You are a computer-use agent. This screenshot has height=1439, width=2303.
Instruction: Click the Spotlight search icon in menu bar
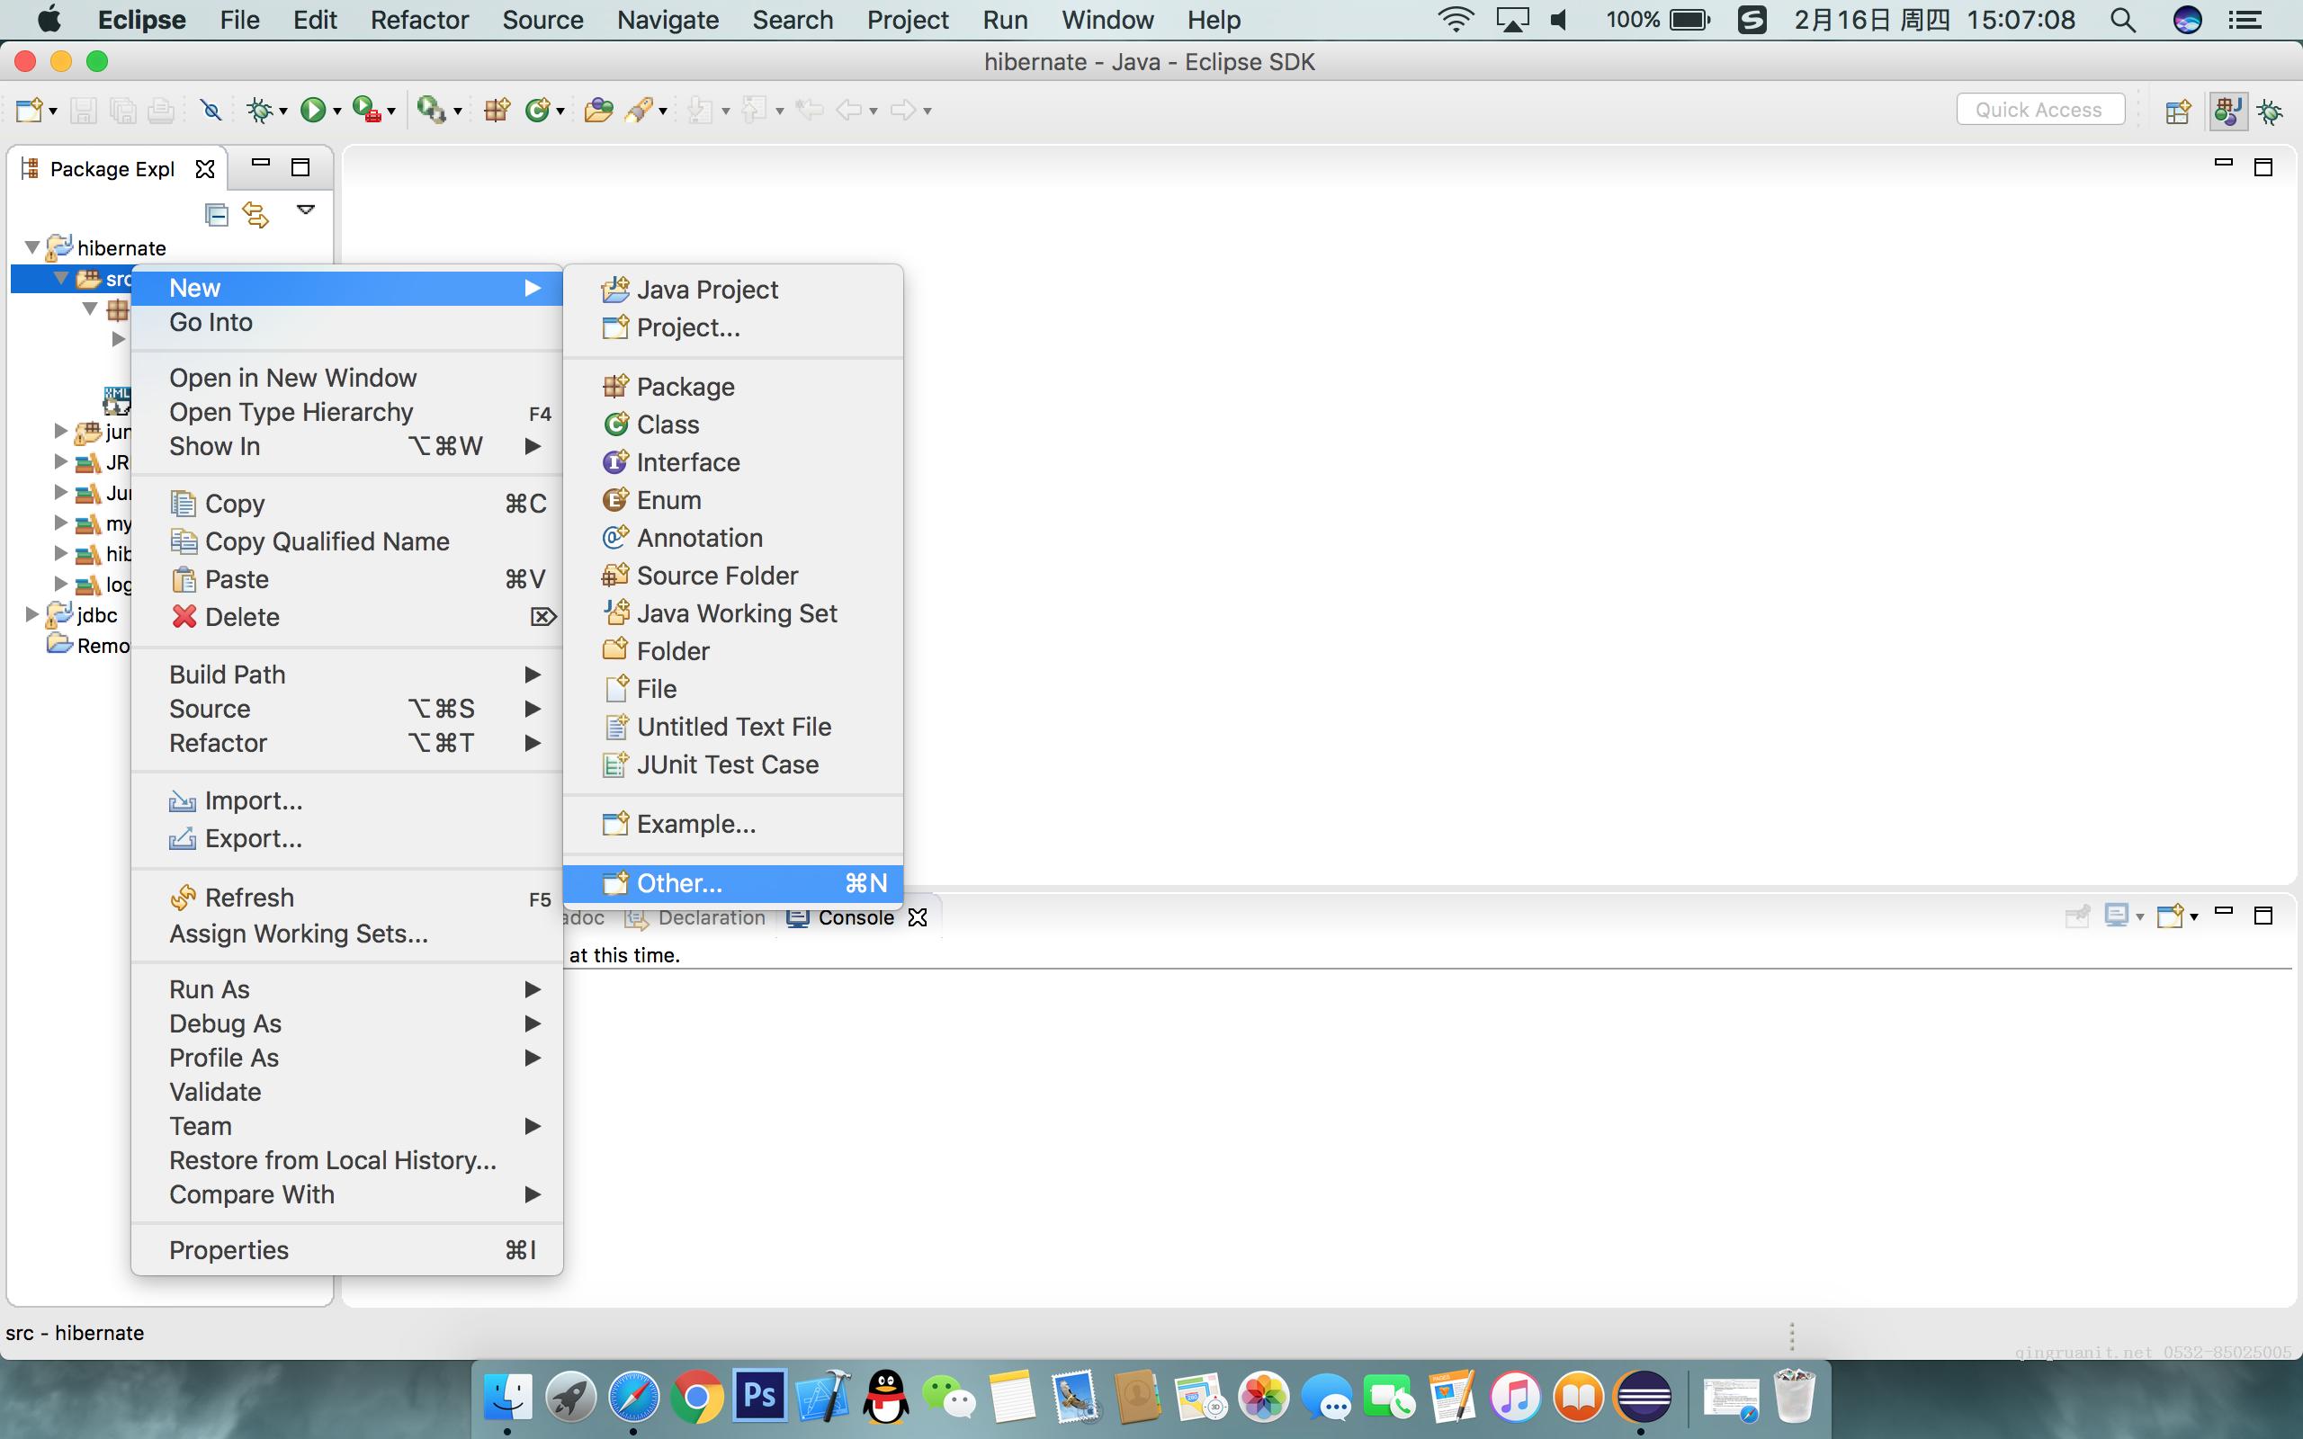tap(2123, 20)
